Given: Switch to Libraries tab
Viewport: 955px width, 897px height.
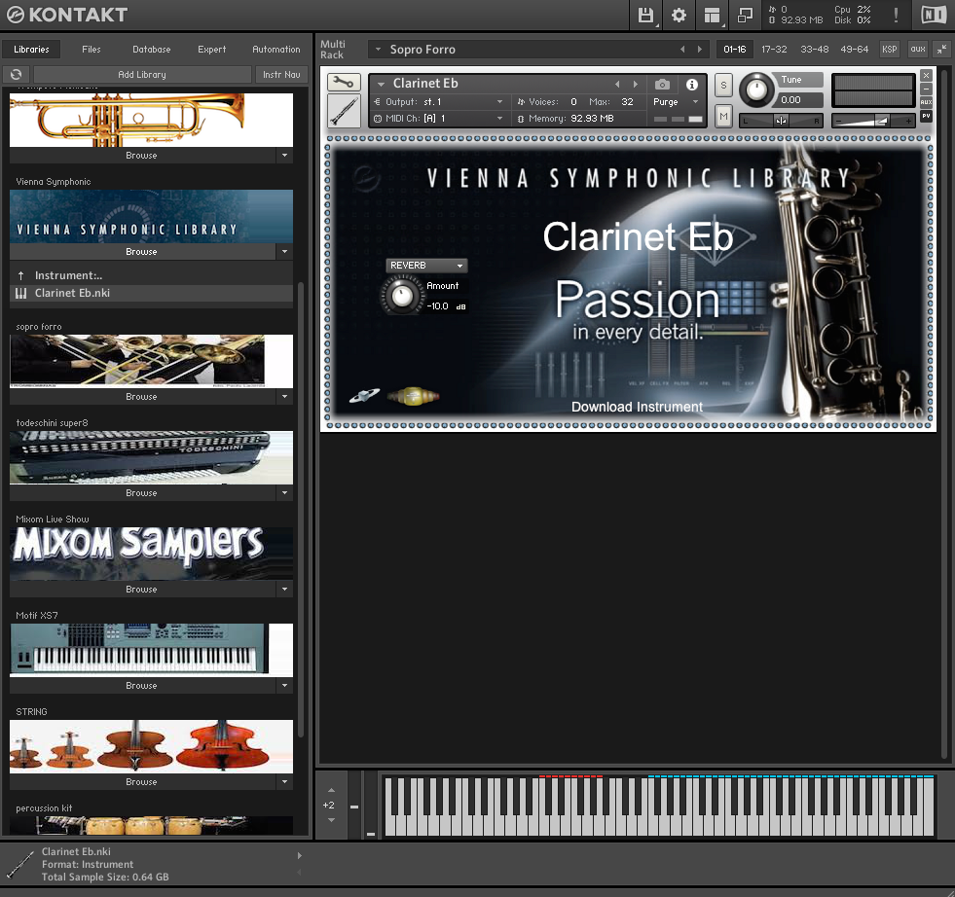Looking at the screenshot, I should tap(31, 50).
